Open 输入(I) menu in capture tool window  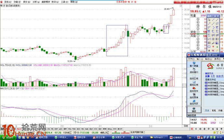pyautogui.click(x=200, y=59)
